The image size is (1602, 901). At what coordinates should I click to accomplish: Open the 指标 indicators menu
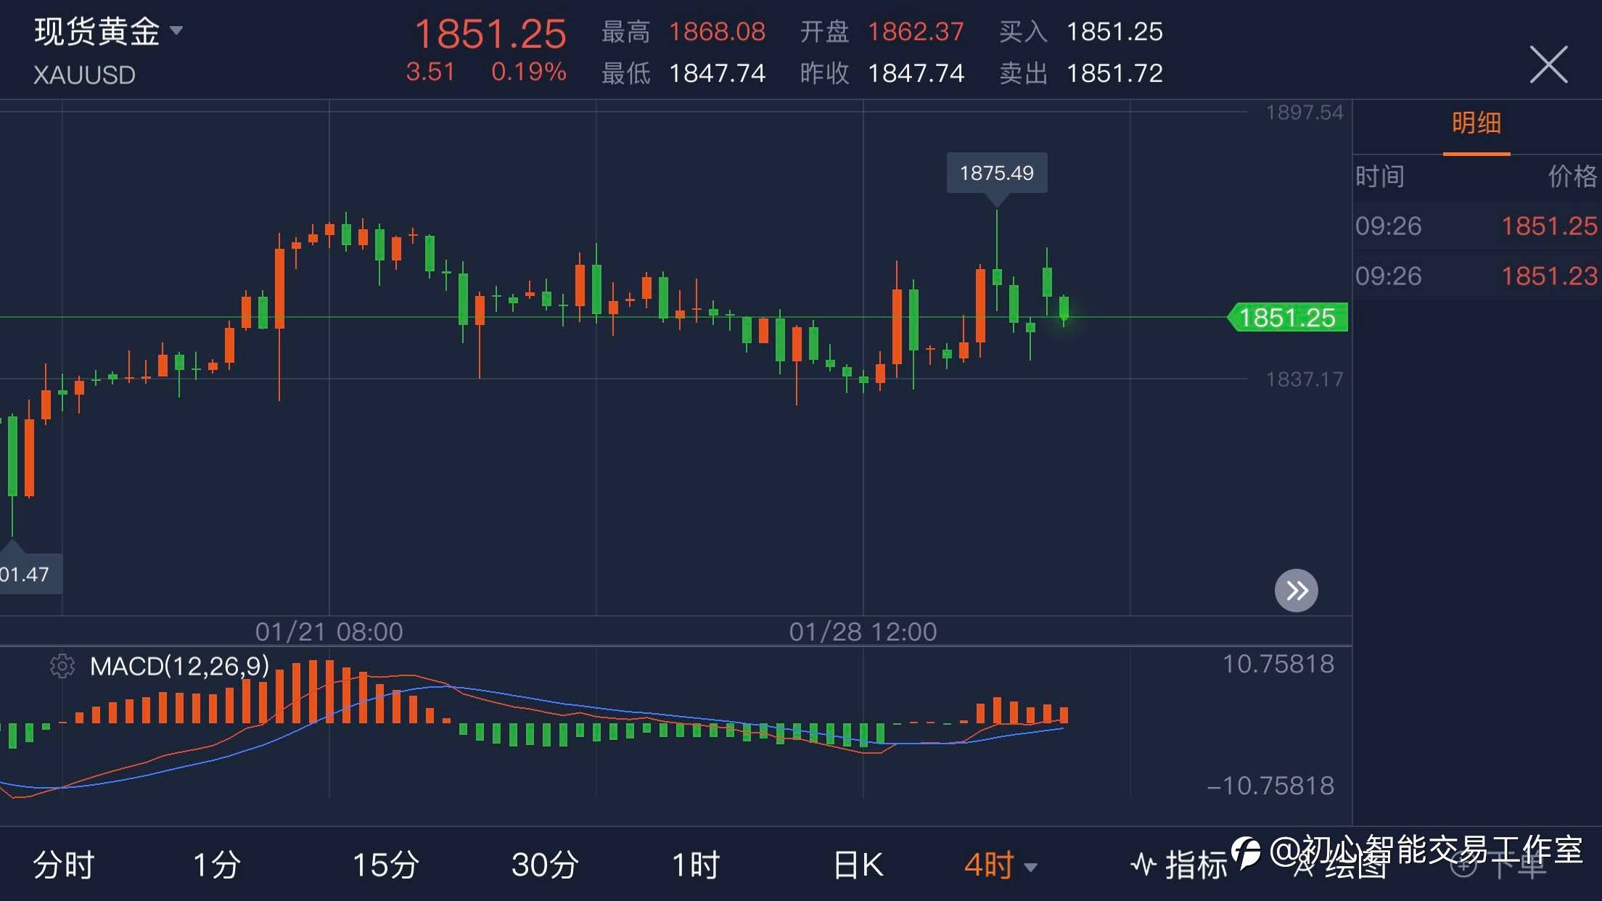[x=1179, y=865]
